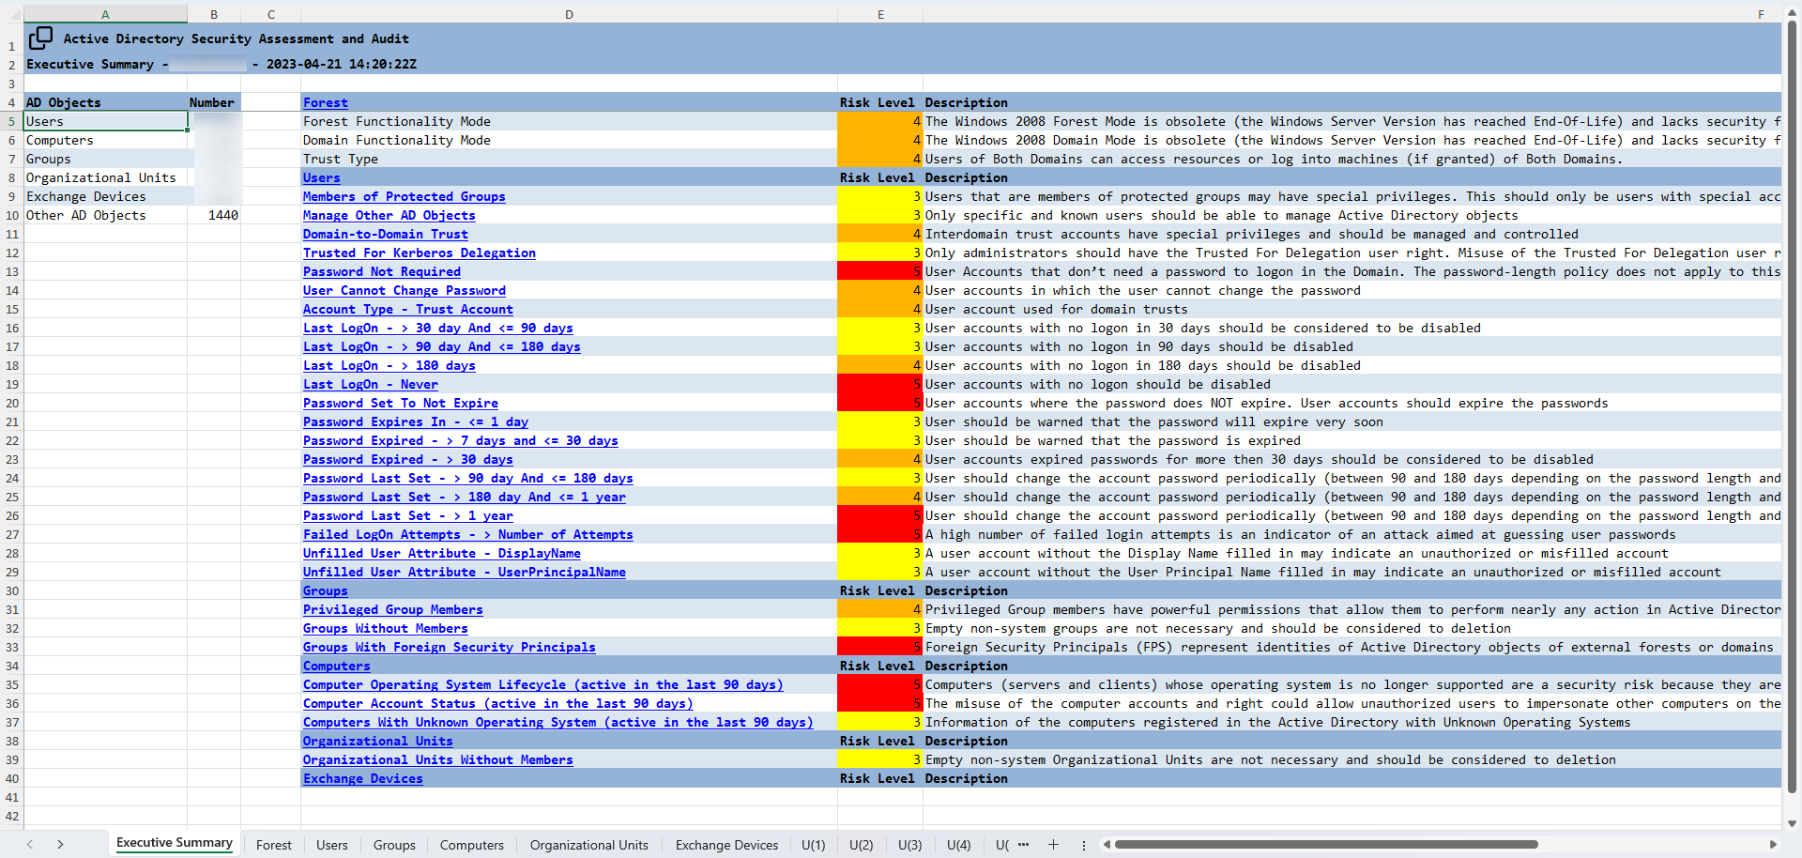Go to the next sheet tab arrow
This screenshot has height=858, width=1802.
click(x=60, y=845)
